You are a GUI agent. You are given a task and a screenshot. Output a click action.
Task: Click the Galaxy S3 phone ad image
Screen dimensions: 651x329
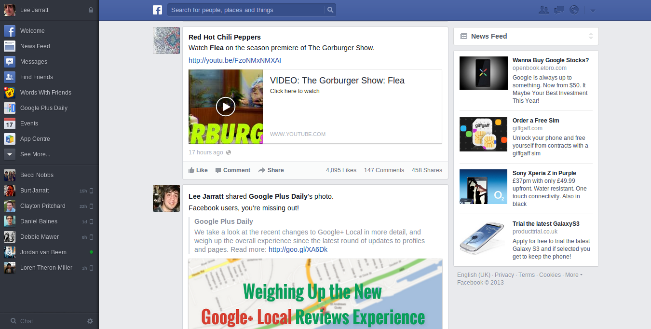pos(484,237)
